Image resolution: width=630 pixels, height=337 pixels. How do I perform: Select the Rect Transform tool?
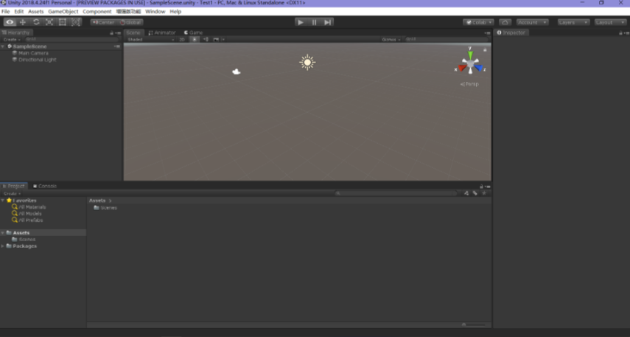pos(63,22)
